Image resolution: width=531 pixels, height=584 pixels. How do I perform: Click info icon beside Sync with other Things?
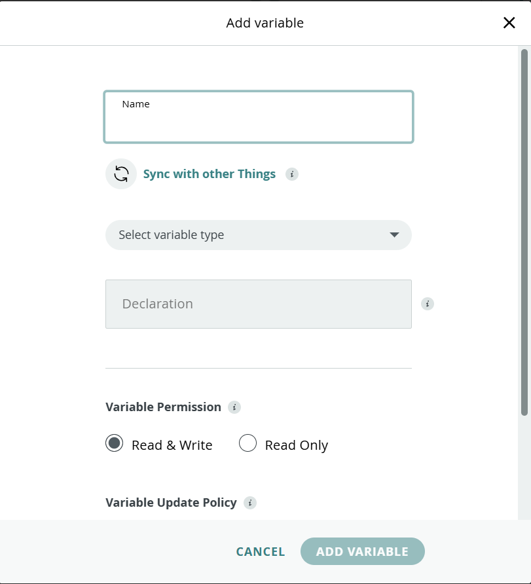point(292,174)
